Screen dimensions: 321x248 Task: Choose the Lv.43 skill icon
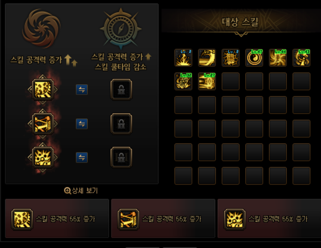pyautogui.click(x=301, y=58)
